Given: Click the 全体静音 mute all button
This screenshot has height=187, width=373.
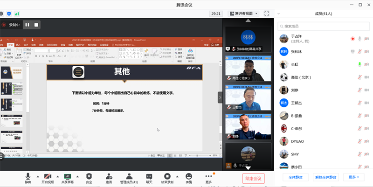Looking at the screenshot, I should pos(296,177).
